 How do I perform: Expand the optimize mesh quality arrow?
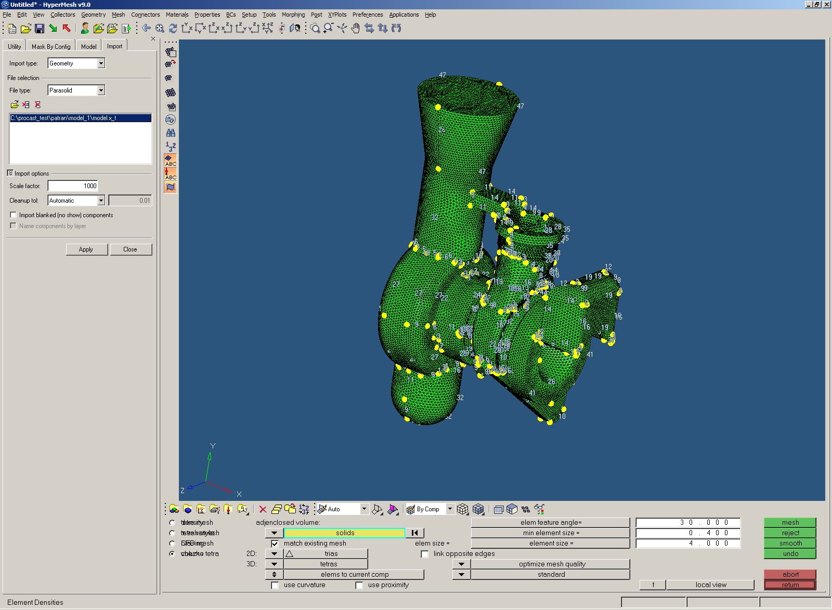click(461, 564)
